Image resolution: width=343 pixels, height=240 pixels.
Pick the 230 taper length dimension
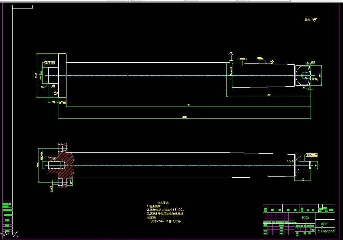click(269, 95)
